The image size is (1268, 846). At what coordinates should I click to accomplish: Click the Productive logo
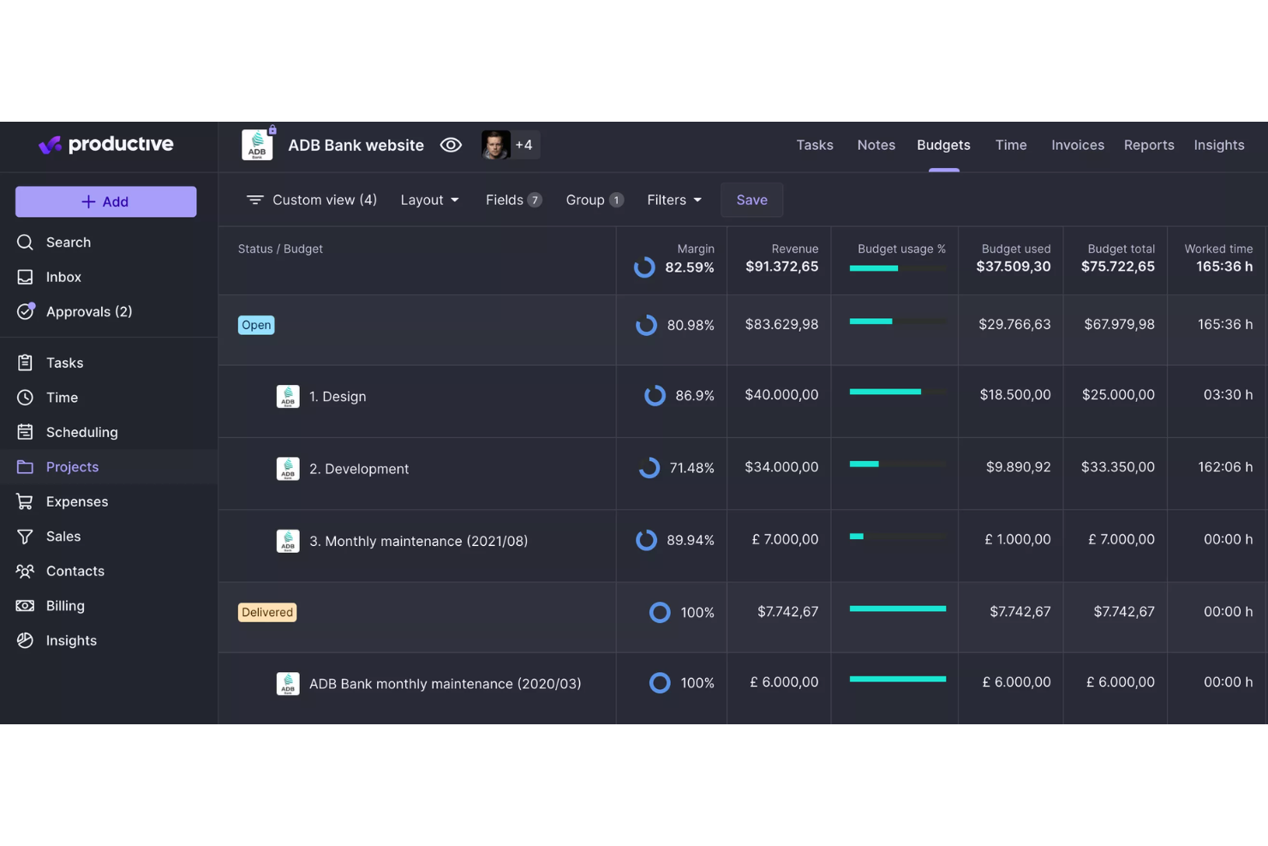point(106,145)
